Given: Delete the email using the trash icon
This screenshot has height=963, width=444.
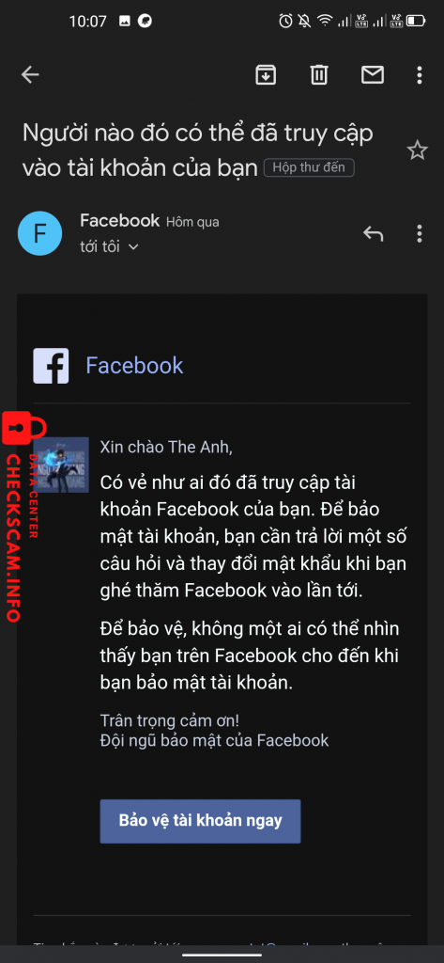Looking at the screenshot, I should pos(318,75).
